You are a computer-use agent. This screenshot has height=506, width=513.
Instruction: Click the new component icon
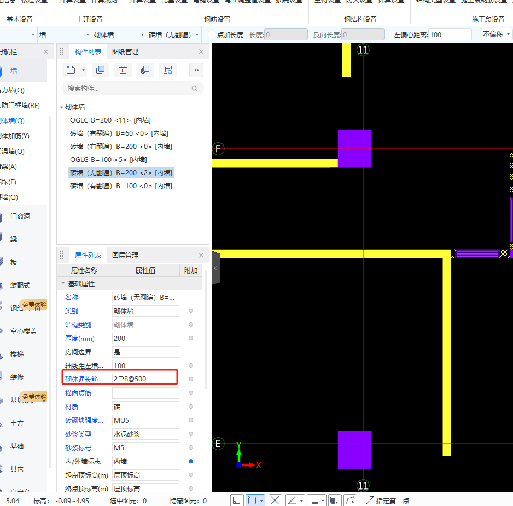pyautogui.click(x=71, y=69)
